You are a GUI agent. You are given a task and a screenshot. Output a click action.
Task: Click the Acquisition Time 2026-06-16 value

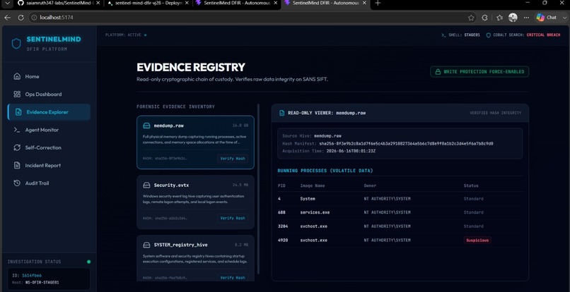click(351, 151)
